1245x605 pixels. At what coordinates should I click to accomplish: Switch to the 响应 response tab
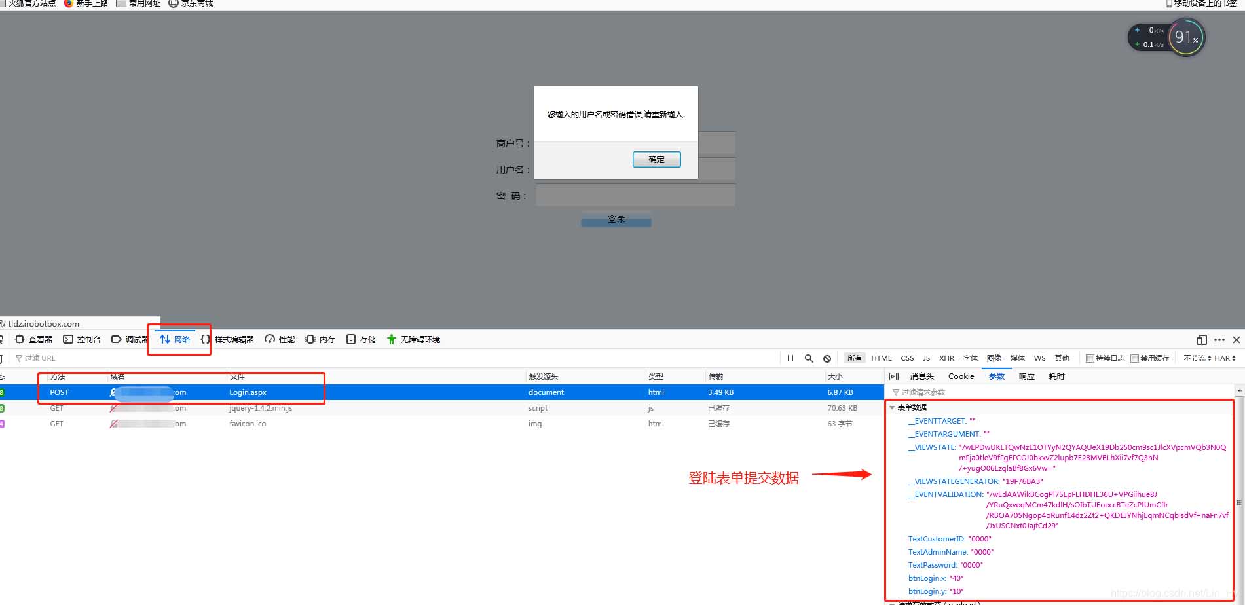pos(1026,376)
